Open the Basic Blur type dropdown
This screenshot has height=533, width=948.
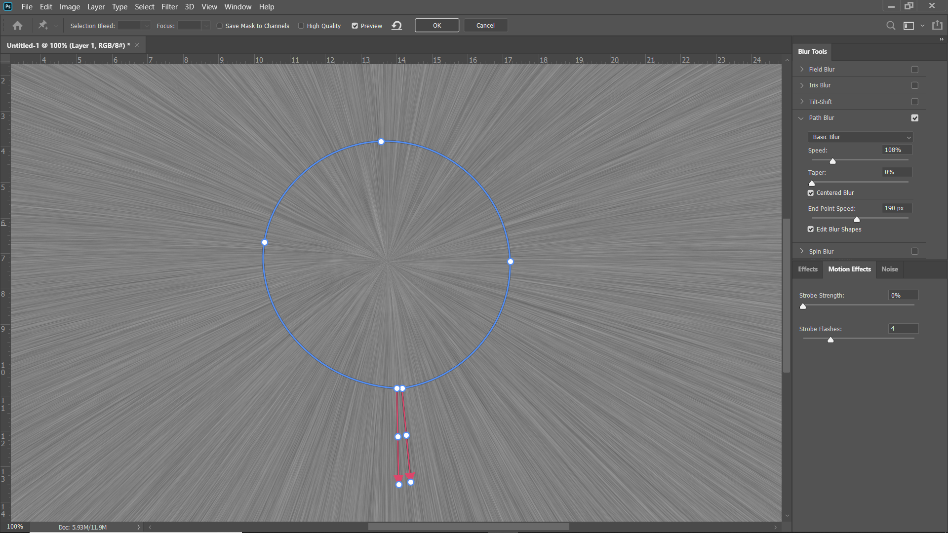click(860, 137)
